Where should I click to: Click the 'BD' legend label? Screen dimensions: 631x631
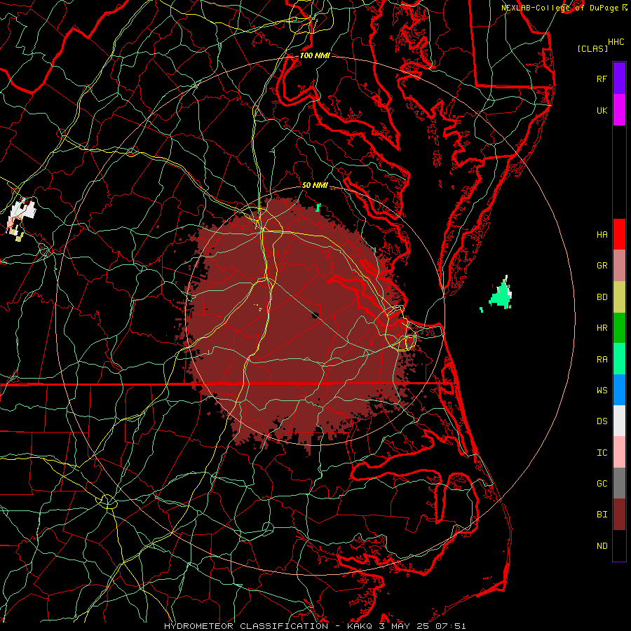[x=602, y=297]
